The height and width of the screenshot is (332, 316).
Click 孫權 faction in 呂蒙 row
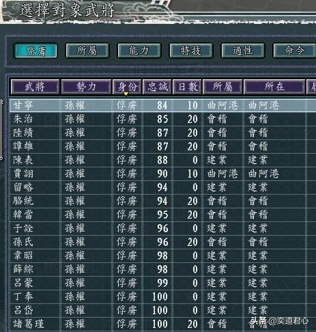pyautogui.click(x=74, y=283)
